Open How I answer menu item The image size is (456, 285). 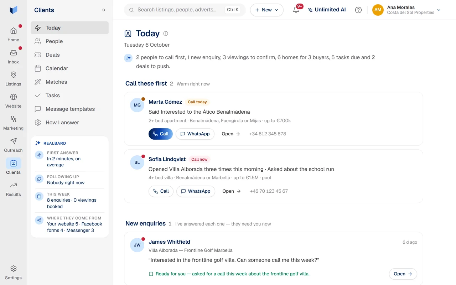[69, 123]
